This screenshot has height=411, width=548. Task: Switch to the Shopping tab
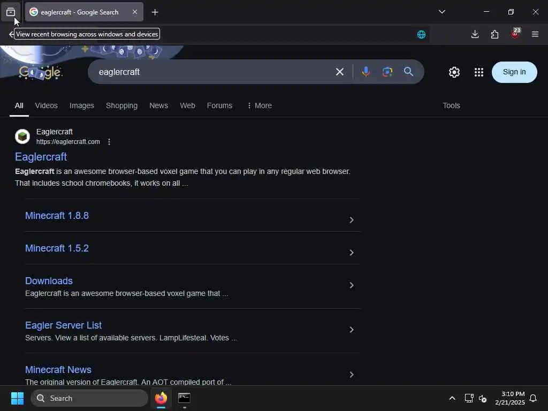click(x=121, y=105)
